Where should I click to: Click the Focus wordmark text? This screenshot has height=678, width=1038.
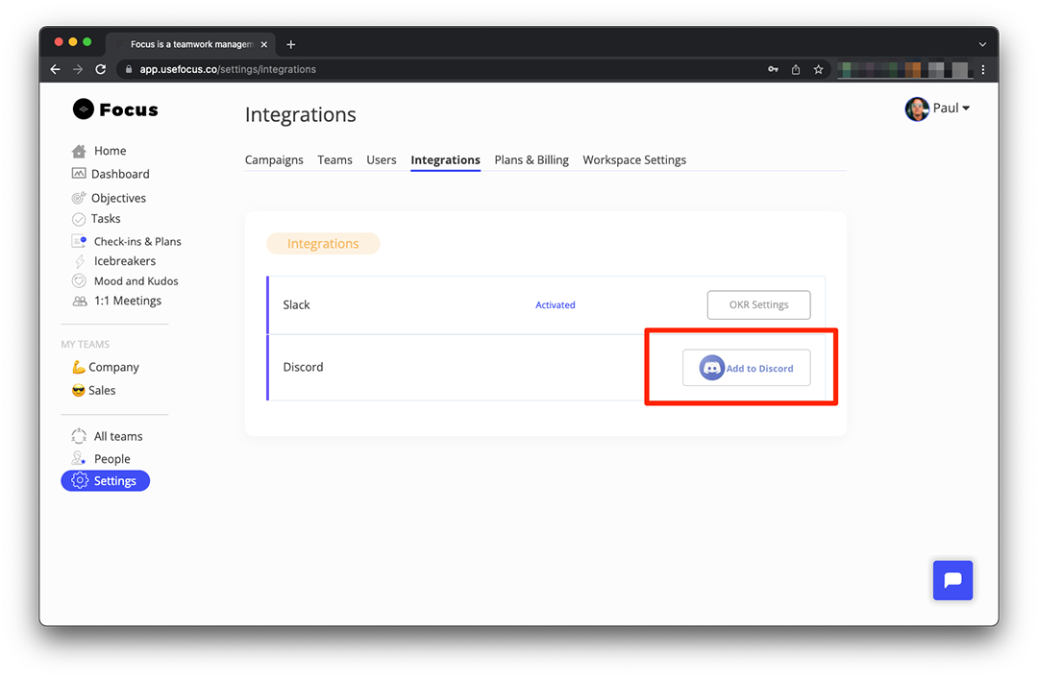129,109
